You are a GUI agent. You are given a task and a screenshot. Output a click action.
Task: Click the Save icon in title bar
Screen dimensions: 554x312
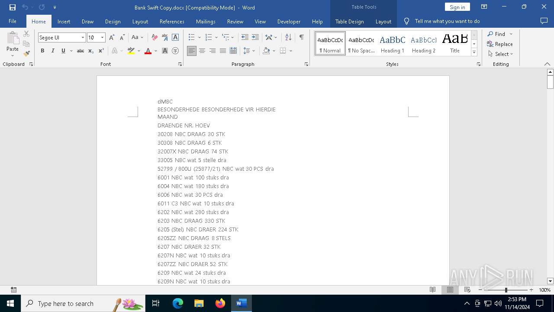(x=13, y=7)
